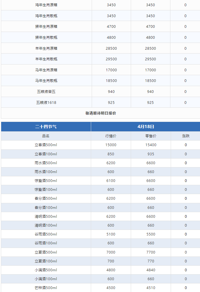Click market price 15000 for 立春酒500ml
Viewport: 200px width, 292px height.
[x=111, y=145]
